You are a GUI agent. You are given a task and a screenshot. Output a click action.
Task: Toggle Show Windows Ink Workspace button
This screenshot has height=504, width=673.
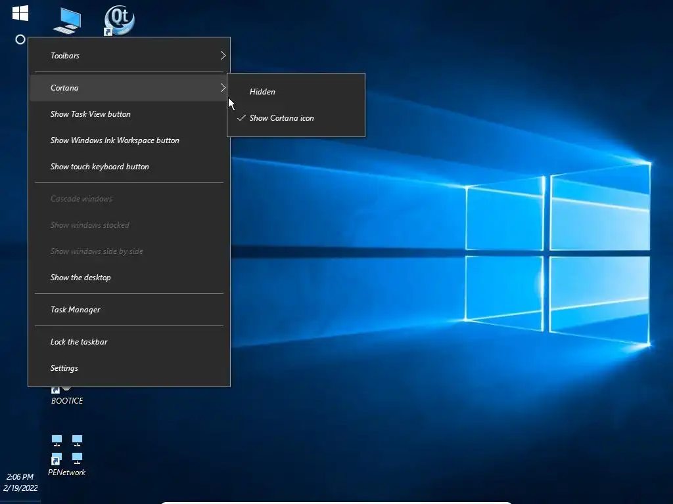pos(129,140)
